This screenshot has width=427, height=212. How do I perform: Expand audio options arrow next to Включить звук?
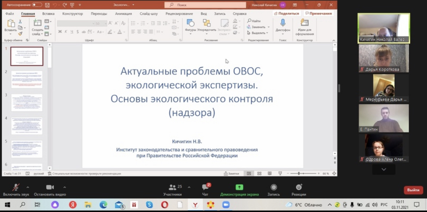click(x=28, y=187)
